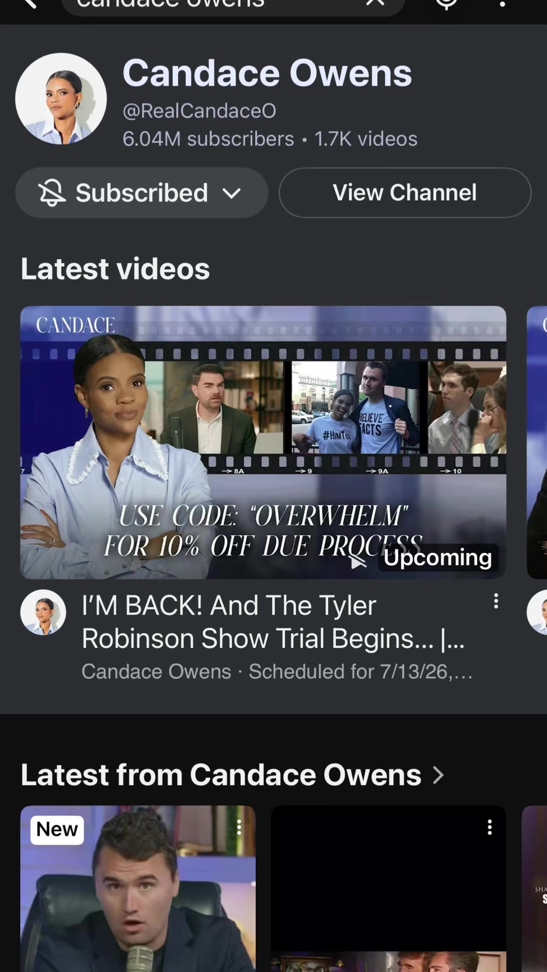
Task: Open options menu on the New short
Action: pyautogui.click(x=239, y=827)
